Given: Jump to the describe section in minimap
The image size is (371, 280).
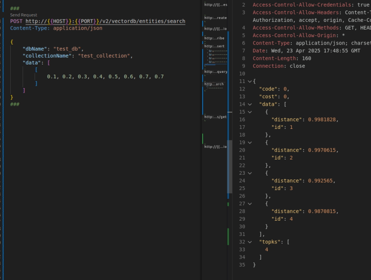Looking at the screenshot, I should pos(216,38).
